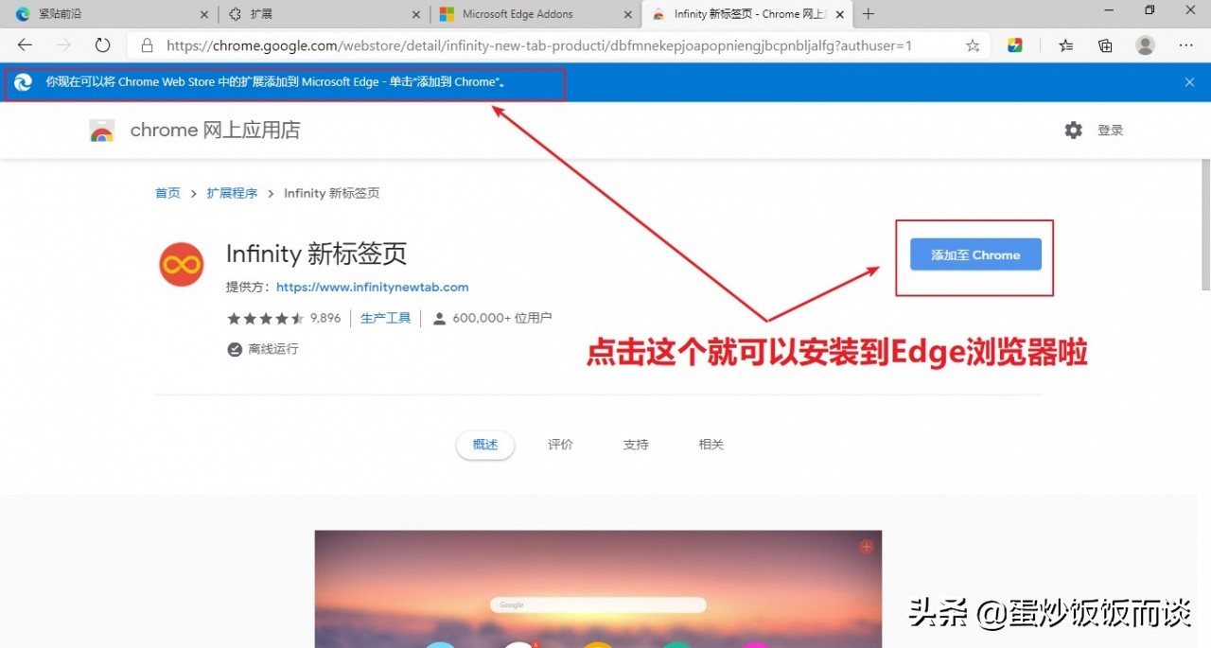This screenshot has width=1211, height=648.
Task: Open the web store settings gear
Action: (x=1073, y=130)
